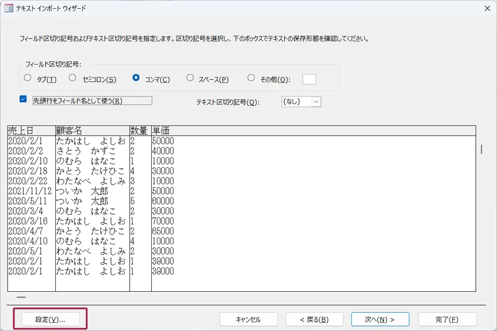Select the 顧客名 column header
The width and height of the screenshot is (497, 331).
[92, 131]
